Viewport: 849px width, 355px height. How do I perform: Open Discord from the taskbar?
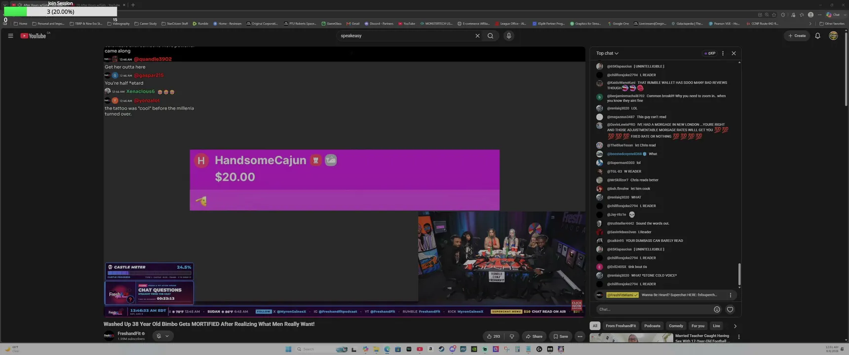452,349
